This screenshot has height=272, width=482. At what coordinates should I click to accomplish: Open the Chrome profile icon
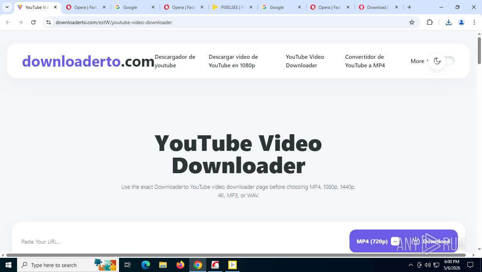(x=461, y=22)
